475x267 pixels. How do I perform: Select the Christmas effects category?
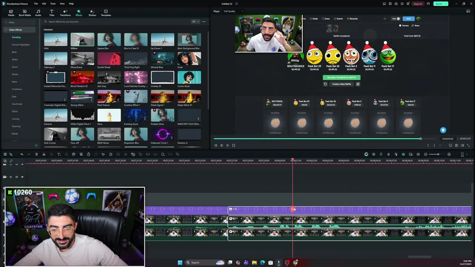point(17,89)
